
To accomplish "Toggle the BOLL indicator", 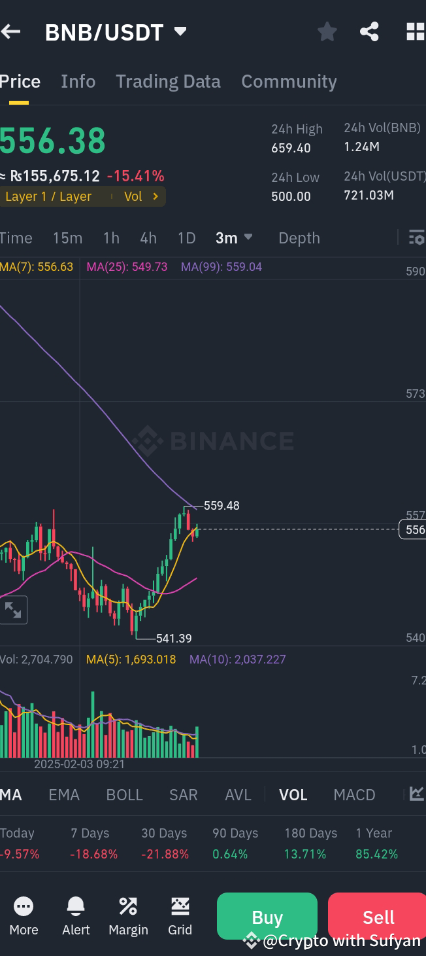I will pos(124,794).
